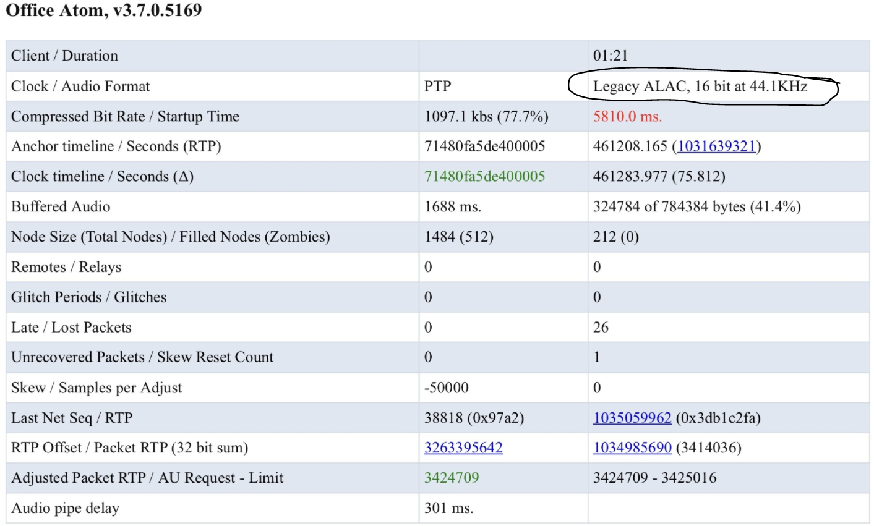
Task: Select the heading 'Office Atom, v3.7.0.5169'
Action: click(x=104, y=11)
